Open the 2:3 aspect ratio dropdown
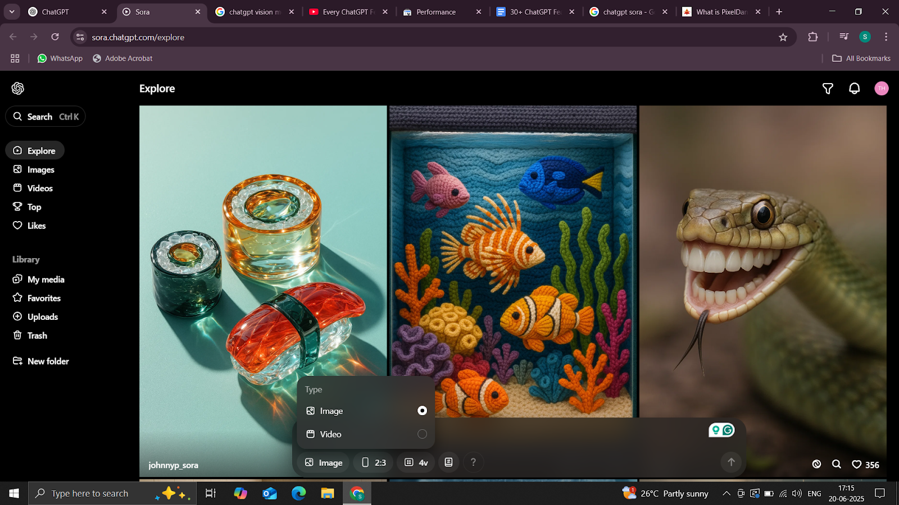 tap(374, 462)
